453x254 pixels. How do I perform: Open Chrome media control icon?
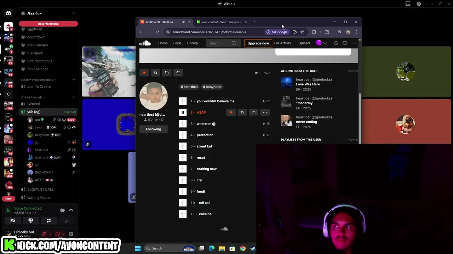point(339,32)
